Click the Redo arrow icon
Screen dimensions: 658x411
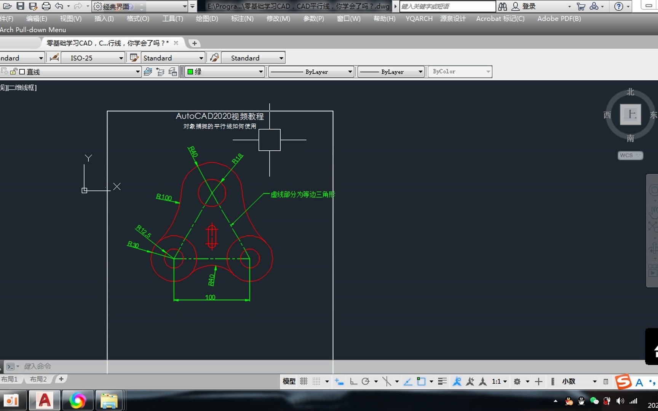click(x=78, y=6)
